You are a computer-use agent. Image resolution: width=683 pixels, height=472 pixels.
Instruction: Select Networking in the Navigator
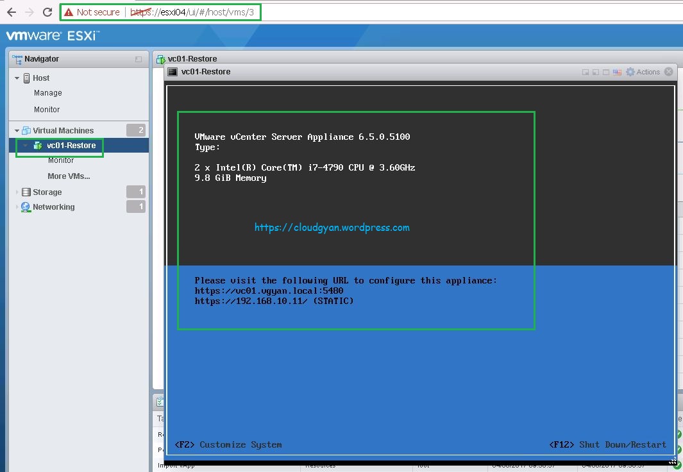[54, 207]
